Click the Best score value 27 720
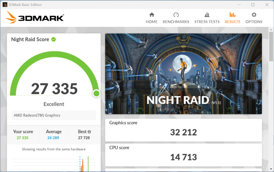The height and width of the screenshot is (172, 274). 84,138
